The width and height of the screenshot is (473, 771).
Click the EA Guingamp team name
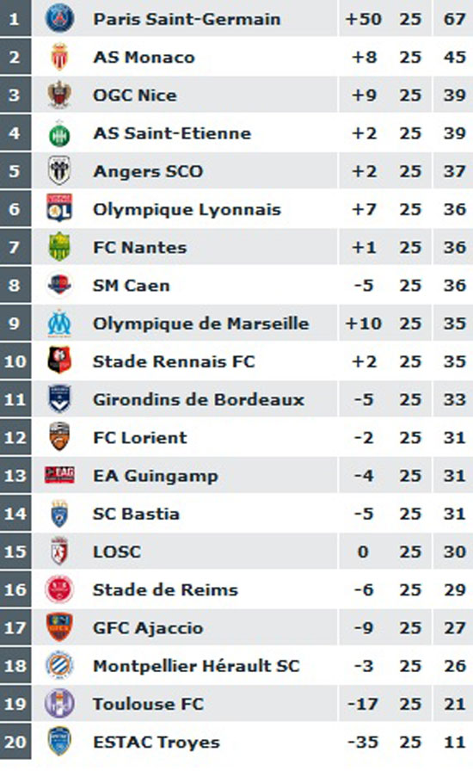(x=156, y=476)
